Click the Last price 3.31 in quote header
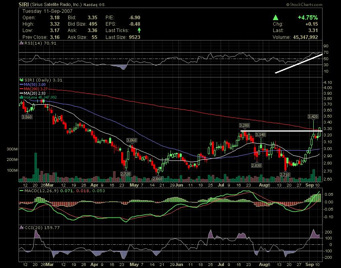This screenshot has width=341, height=268. (x=313, y=30)
